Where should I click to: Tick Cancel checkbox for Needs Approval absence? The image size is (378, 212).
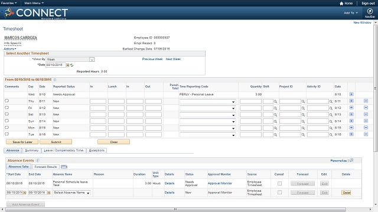(x=279, y=184)
